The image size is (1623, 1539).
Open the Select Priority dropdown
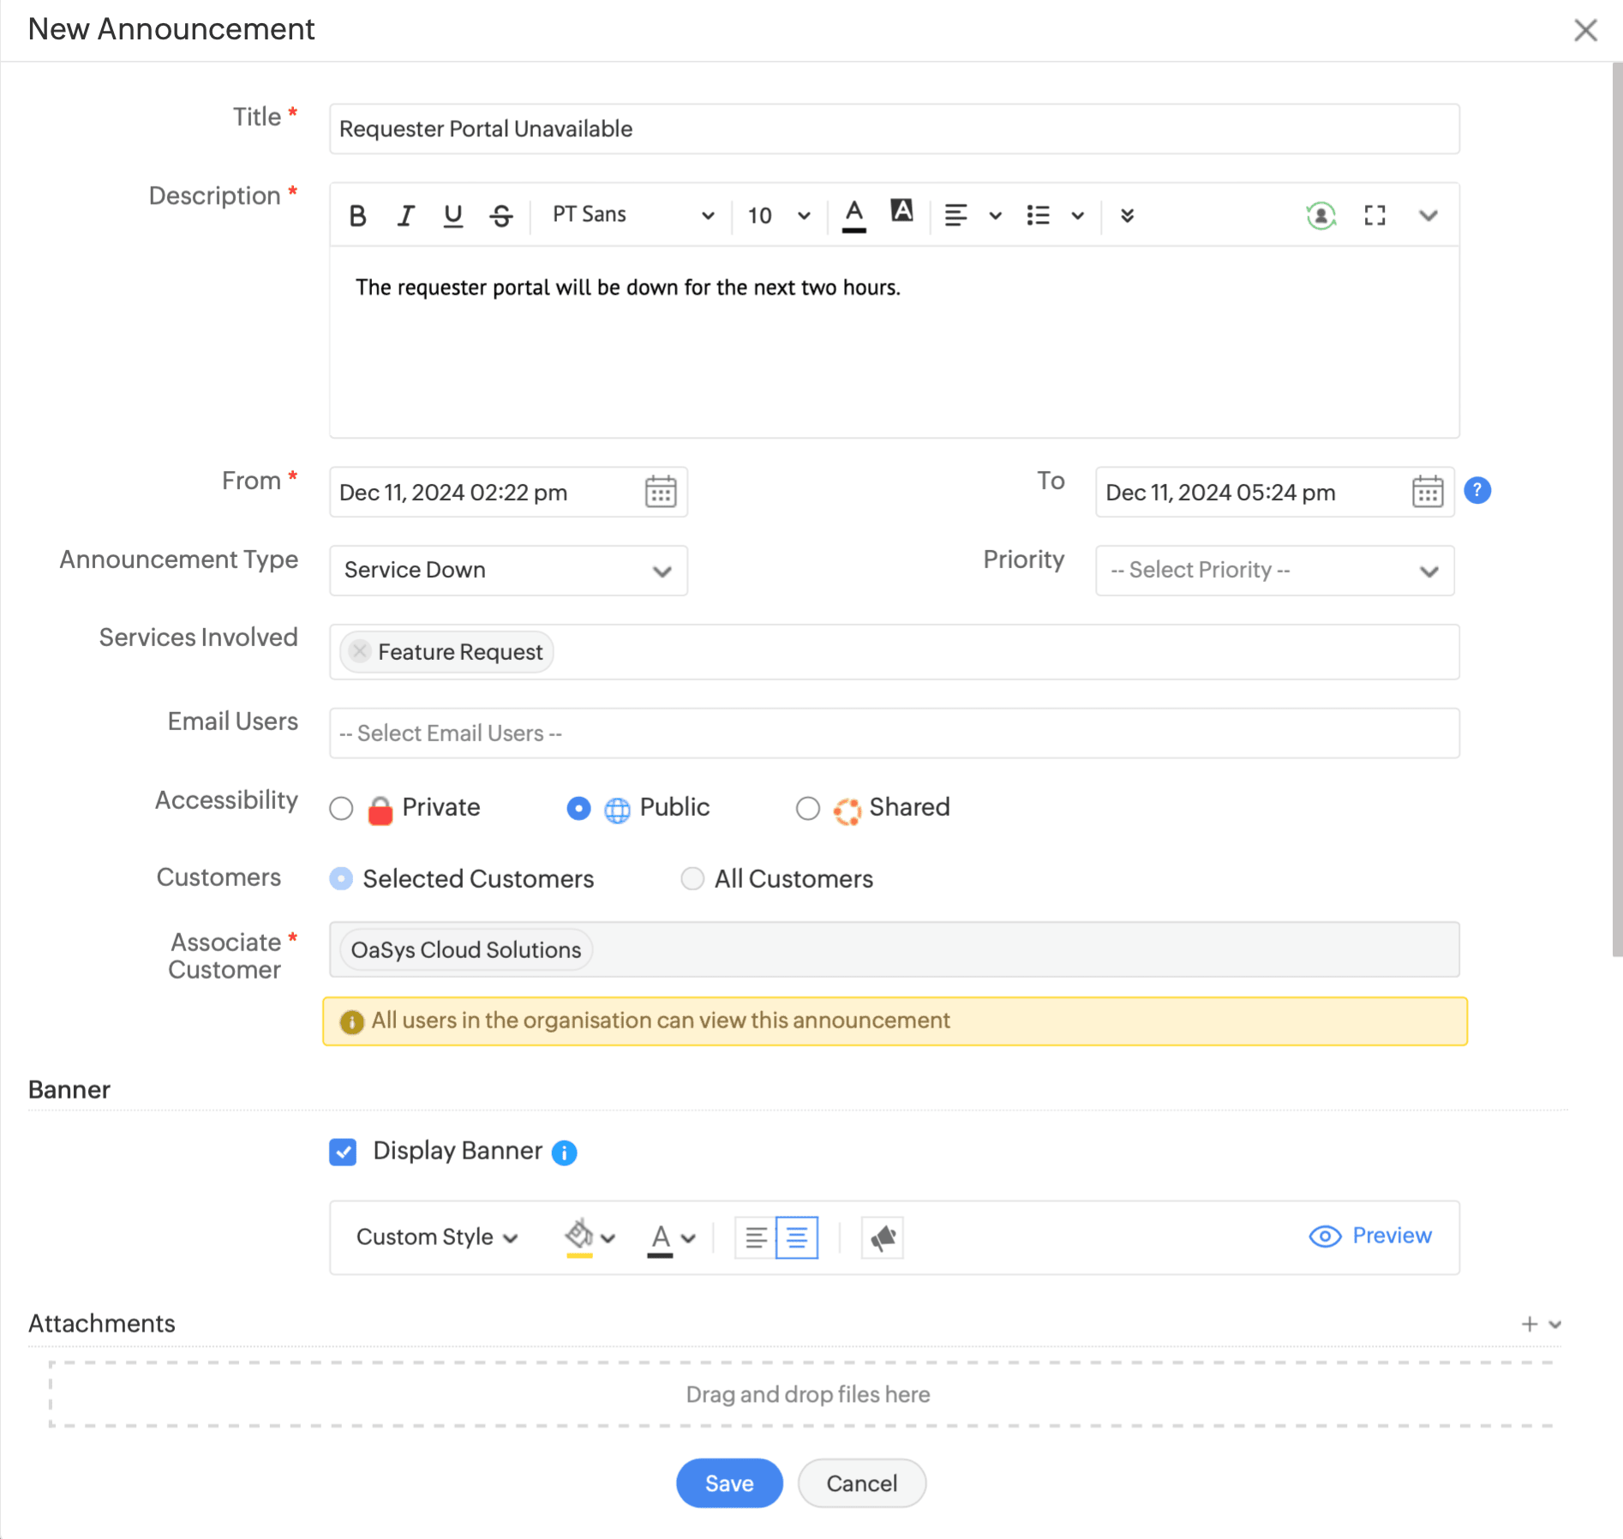[x=1274, y=571]
